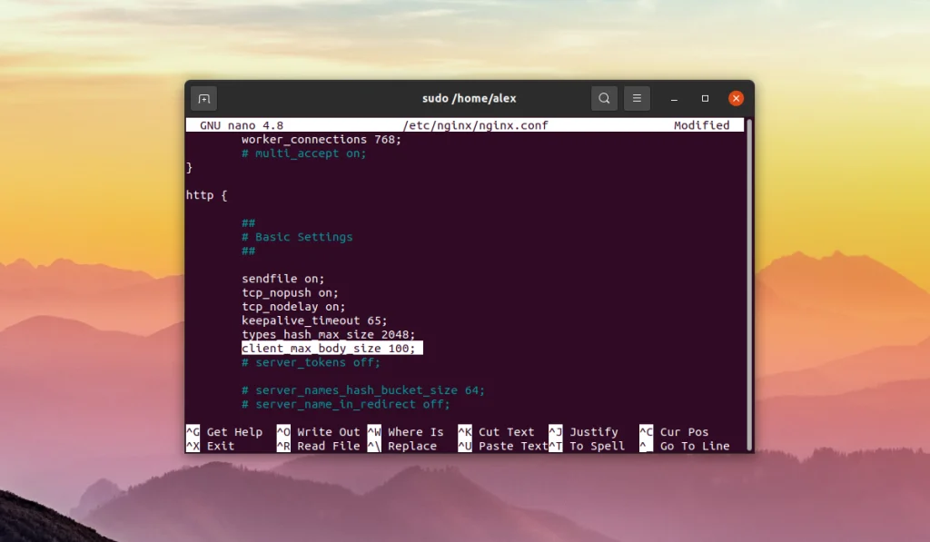Click the ^R Read File shortcut
Image resolution: width=930 pixels, height=542 pixels.
[x=318, y=446]
